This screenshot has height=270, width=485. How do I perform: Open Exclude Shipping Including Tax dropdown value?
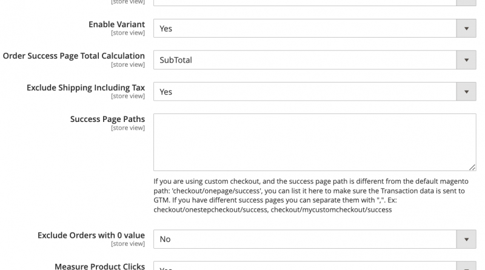pyautogui.click(x=304, y=92)
